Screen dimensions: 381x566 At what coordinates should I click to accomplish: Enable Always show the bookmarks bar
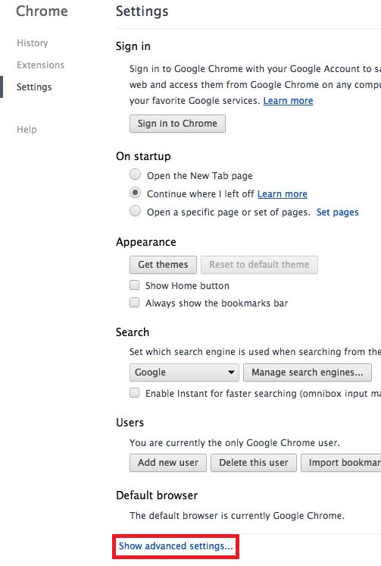[135, 303]
